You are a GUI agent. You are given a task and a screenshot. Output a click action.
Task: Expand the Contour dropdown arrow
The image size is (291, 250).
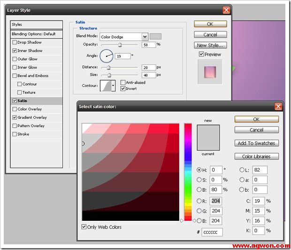pos(114,86)
